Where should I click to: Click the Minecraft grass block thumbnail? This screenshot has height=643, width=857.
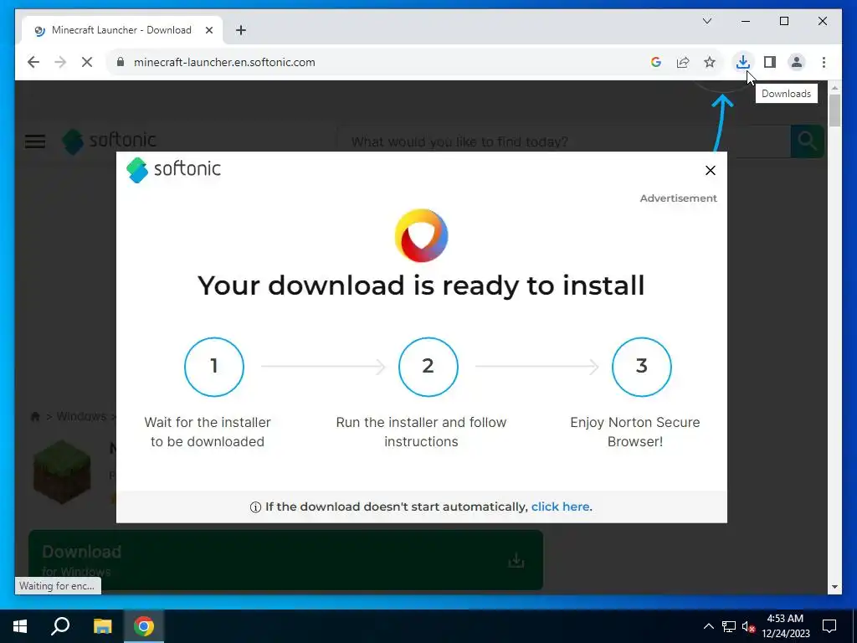coord(62,471)
